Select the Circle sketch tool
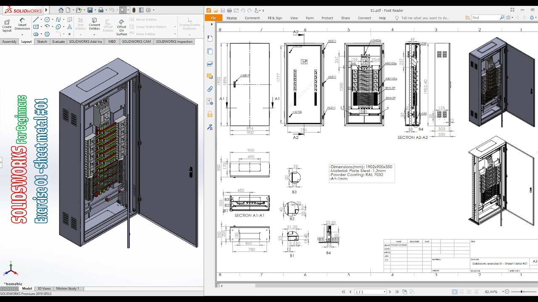 click(47, 19)
